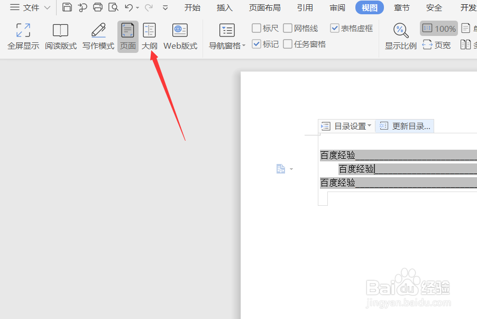Expand the 文件 menu dropdown chevron
The width and height of the screenshot is (477, 319).
[47, 7]
